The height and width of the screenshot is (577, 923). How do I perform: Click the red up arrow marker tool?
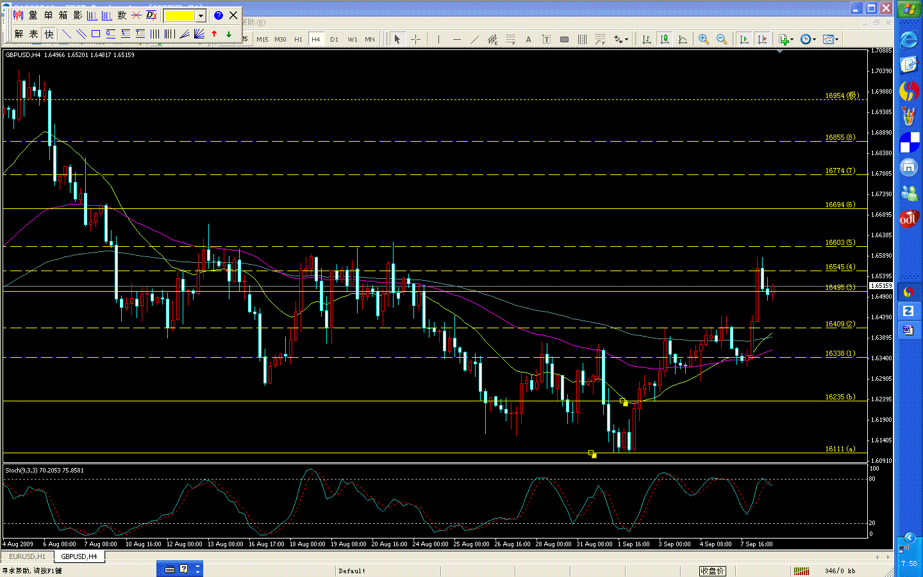(214, 34)
